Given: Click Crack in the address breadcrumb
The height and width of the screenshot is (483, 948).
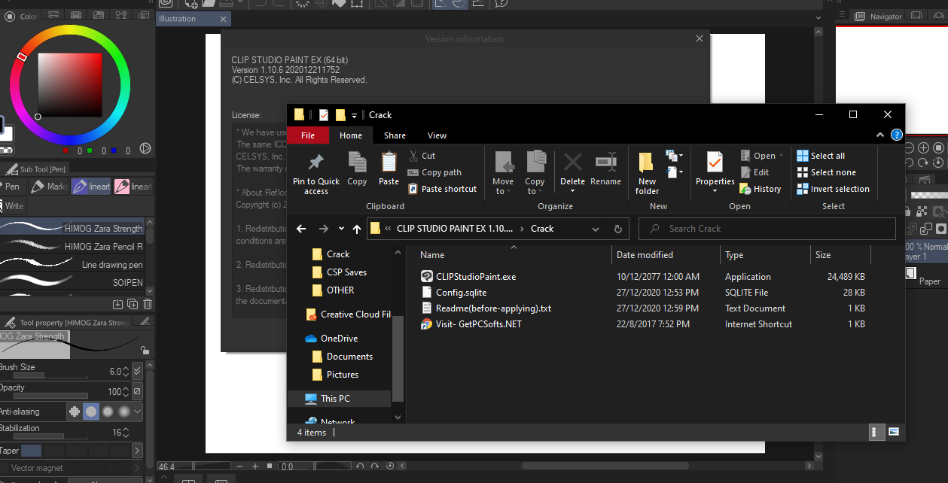Looking at the screenshot, I should click(542, 229).
